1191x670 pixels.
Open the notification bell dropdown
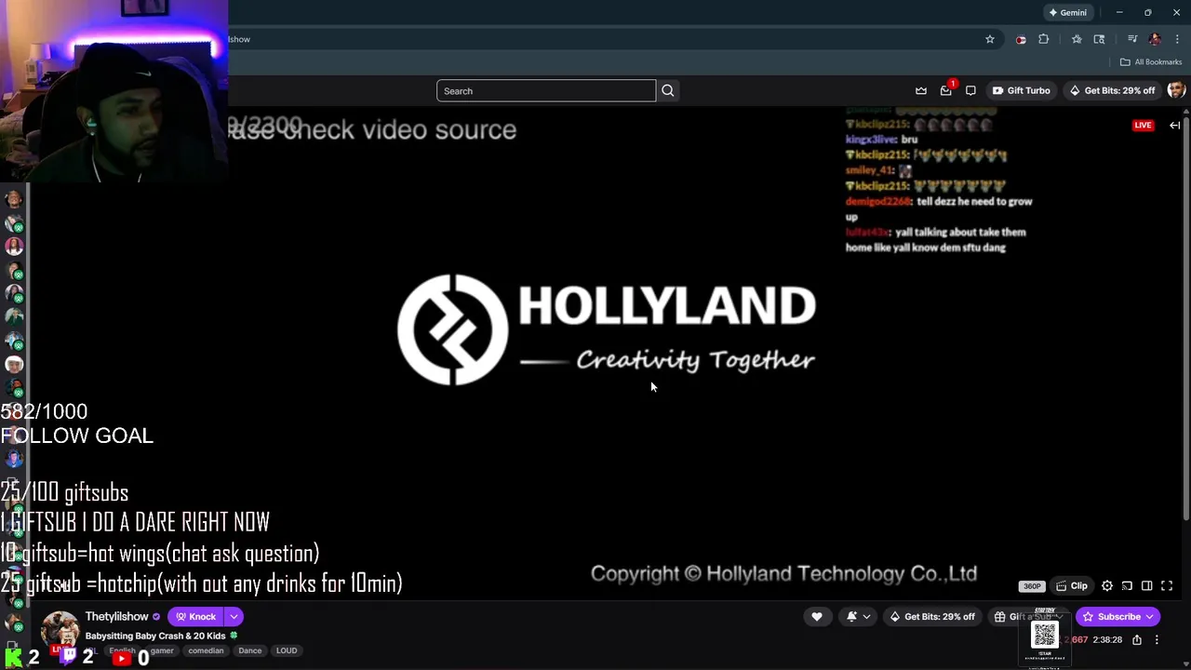(x=858, y=616)
